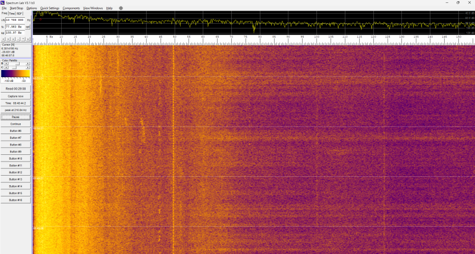Click Button #9

coord(15,151)
